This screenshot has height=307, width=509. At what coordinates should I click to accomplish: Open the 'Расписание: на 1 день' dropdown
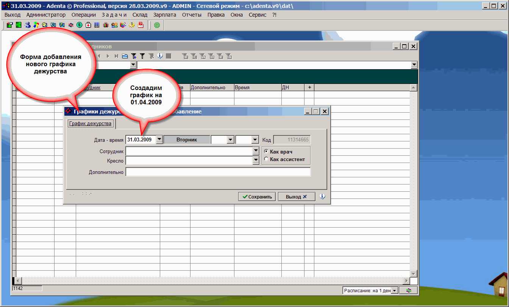click(x=394, y=290)
